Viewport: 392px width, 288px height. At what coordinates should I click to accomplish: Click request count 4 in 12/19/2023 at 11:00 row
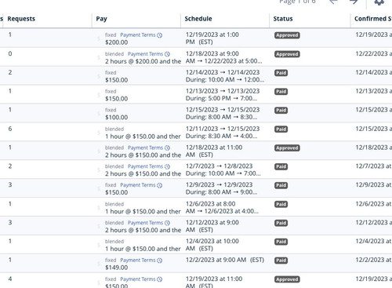(10, 279)
